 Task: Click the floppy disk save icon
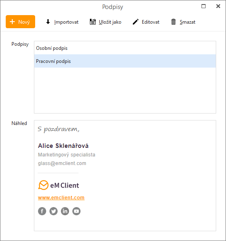[x=93, y=22]
